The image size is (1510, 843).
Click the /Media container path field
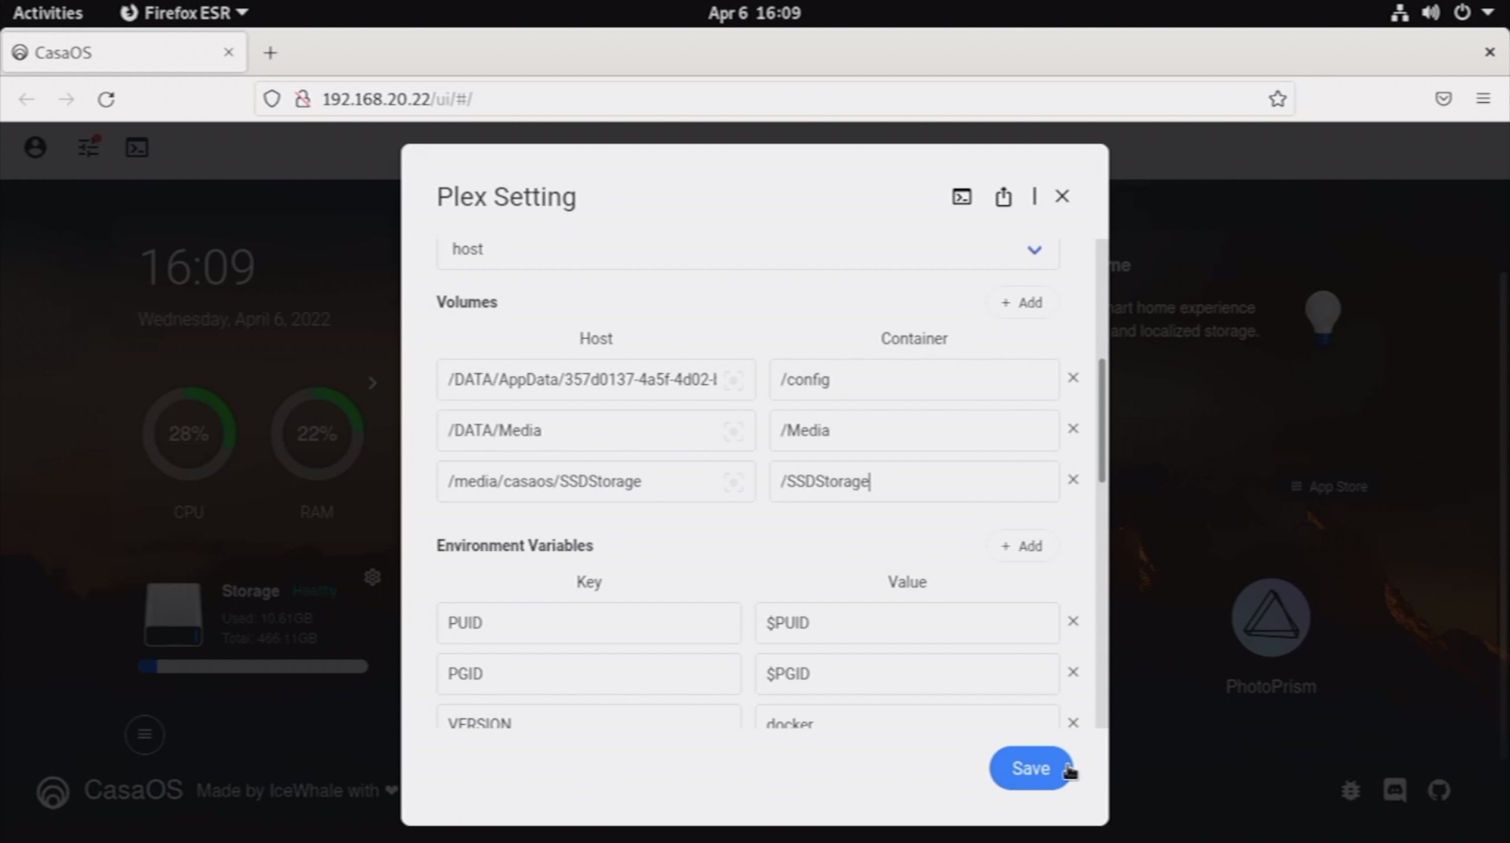click(913, 431)
